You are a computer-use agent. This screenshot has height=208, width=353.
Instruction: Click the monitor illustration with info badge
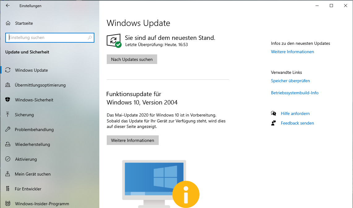(x=161, y=184)
